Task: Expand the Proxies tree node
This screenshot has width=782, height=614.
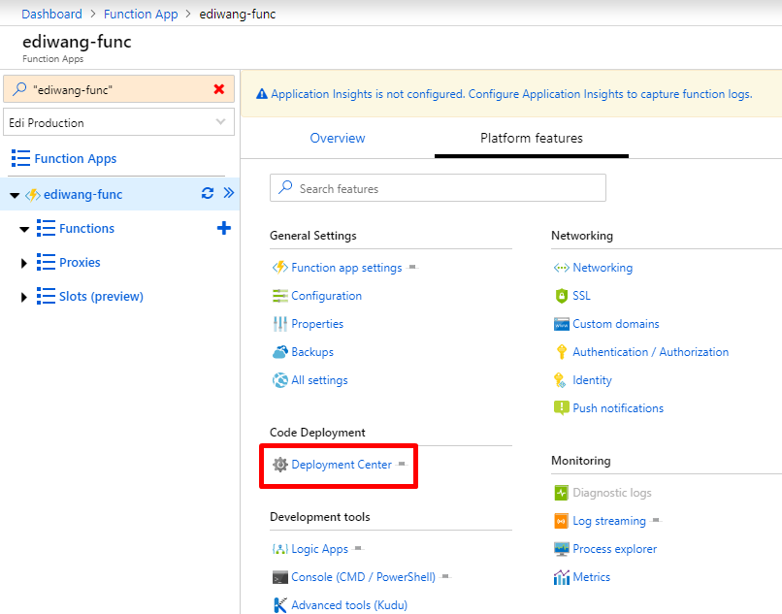Action: click(x=23, y=263)
